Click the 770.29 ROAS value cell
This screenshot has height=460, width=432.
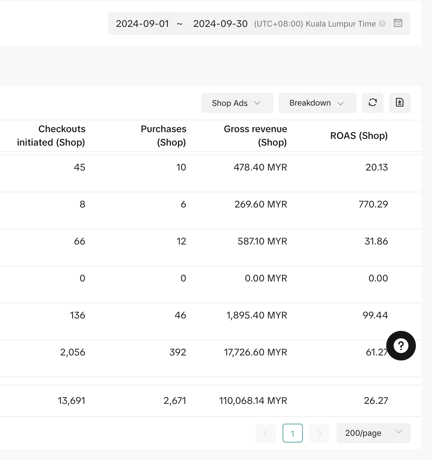coord(373,204)
